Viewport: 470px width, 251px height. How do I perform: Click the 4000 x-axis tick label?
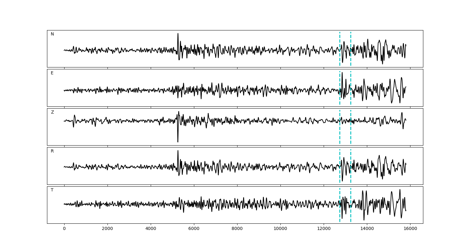pos(151,229)
